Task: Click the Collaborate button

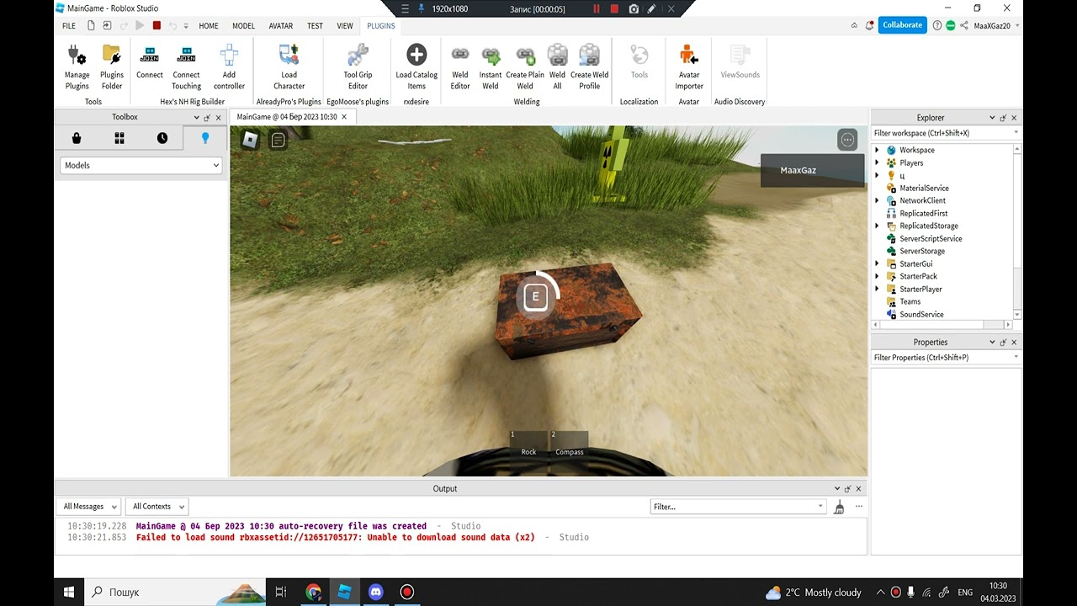Action: click(x=903, y=25)
